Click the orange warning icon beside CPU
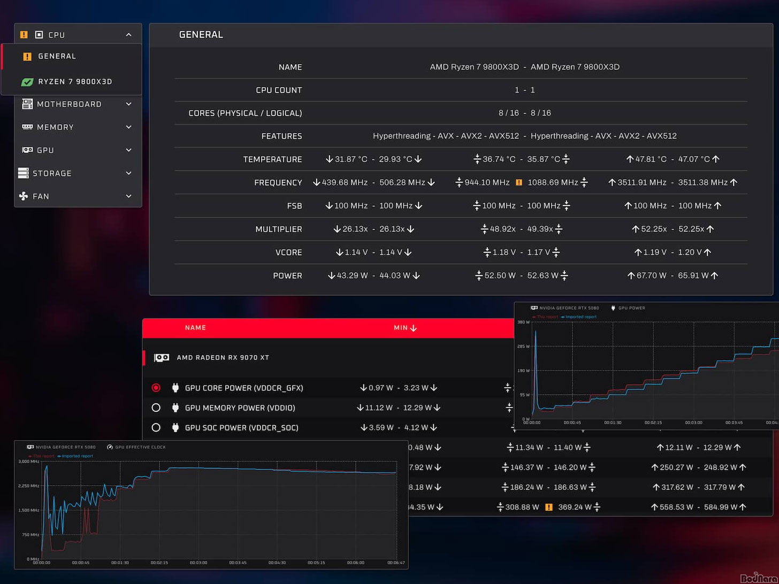The height and width of the screenshot is (584, 779). click(x=24, y=35)
